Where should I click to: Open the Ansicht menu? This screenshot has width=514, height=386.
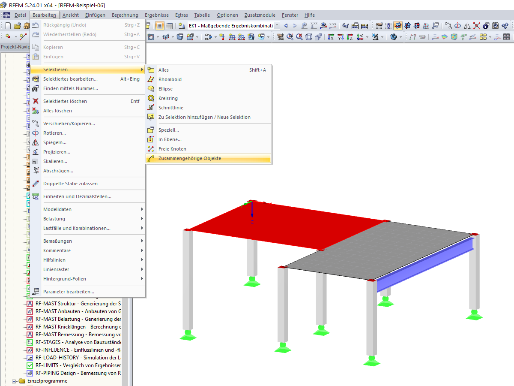pos(70,15)
